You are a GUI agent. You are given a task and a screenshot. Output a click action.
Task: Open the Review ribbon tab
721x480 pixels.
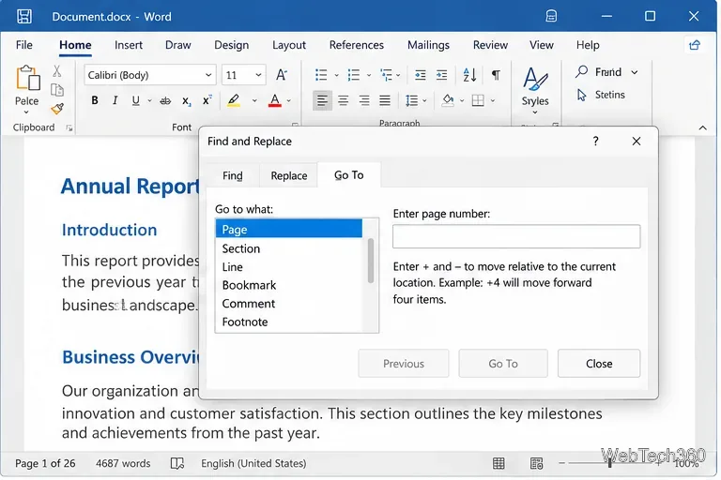490,45
